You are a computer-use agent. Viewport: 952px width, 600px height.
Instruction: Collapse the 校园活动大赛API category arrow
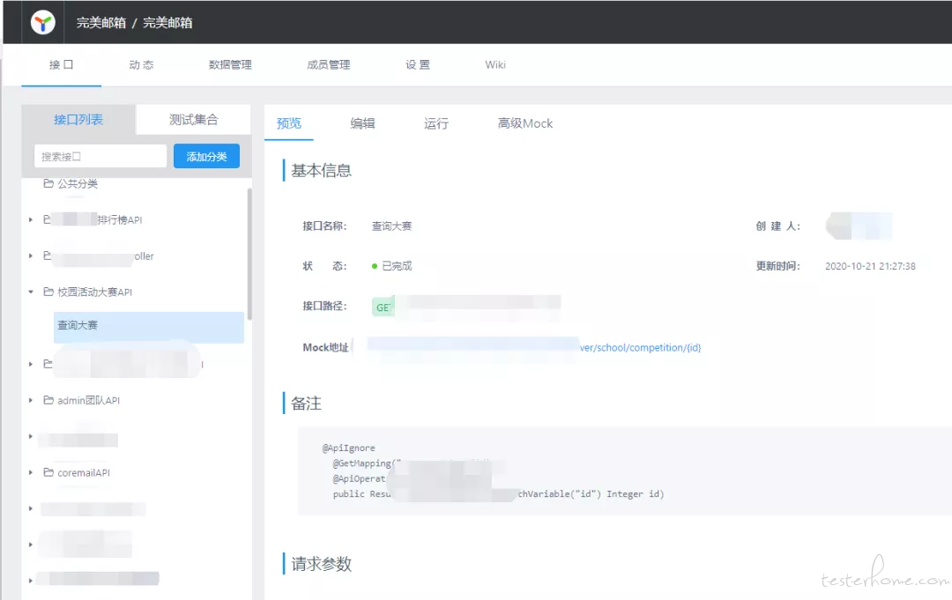tap(30, 292)
